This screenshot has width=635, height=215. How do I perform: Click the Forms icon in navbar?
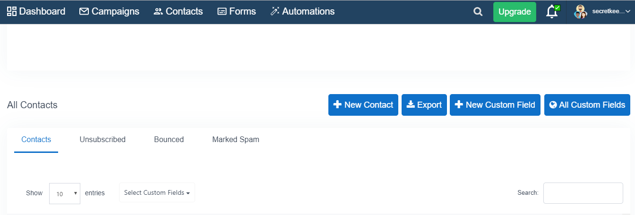222,11
